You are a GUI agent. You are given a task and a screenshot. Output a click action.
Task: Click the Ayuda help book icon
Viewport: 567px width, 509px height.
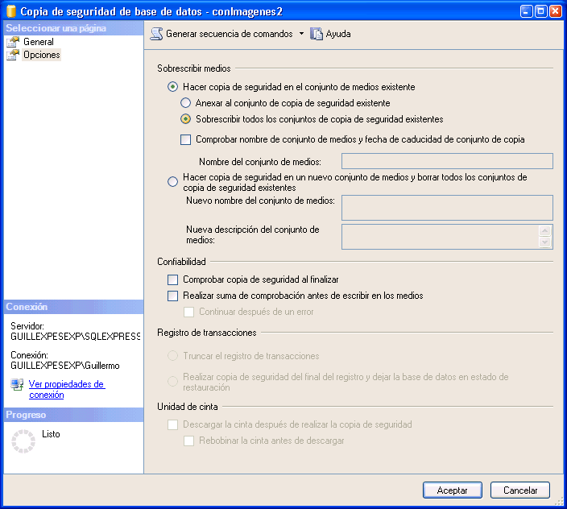point(317,34)
